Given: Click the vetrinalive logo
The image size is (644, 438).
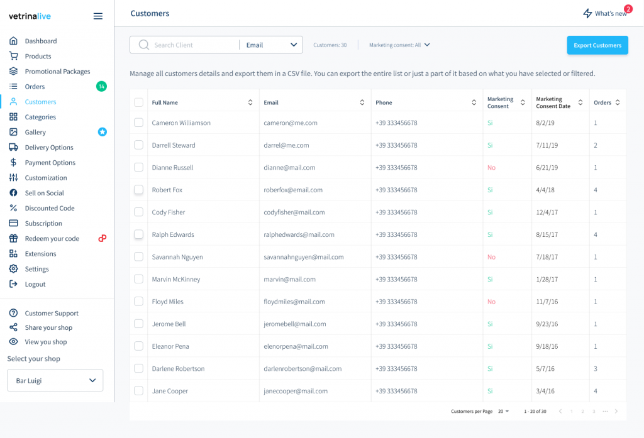Looking at the screenshot, I should pyautogui.click(x=30, y=16).
